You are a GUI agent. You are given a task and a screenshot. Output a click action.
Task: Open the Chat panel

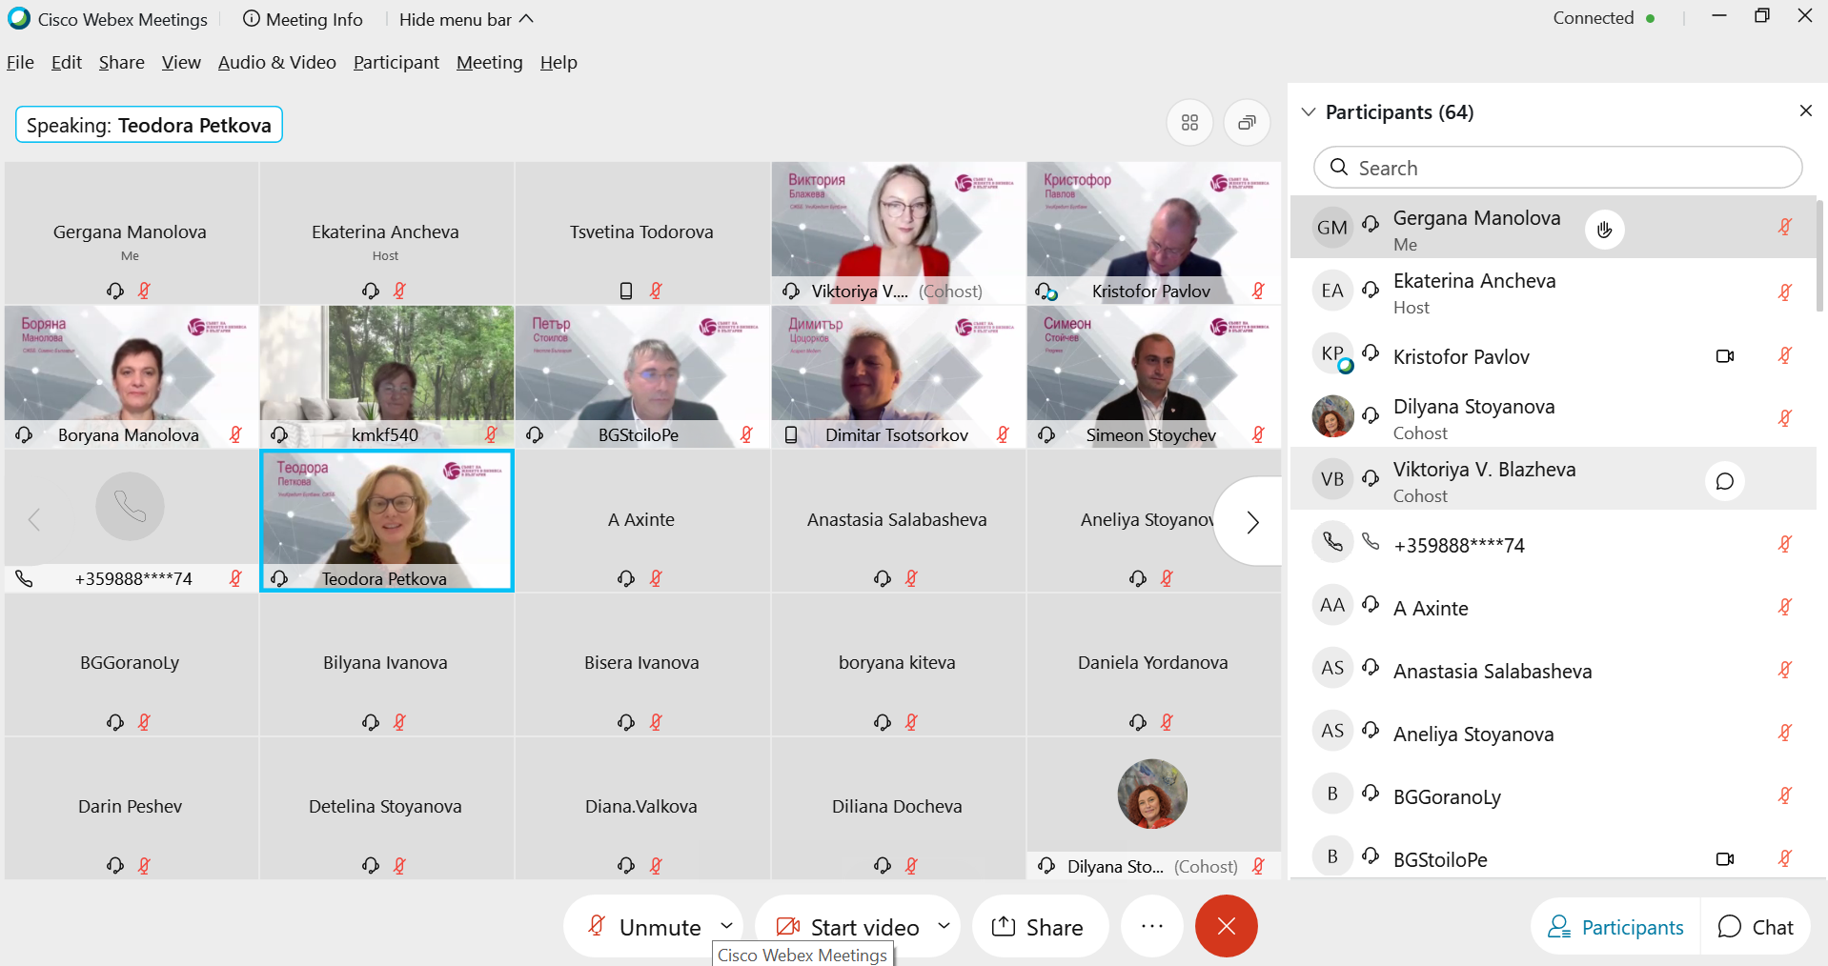point(1756,927)
